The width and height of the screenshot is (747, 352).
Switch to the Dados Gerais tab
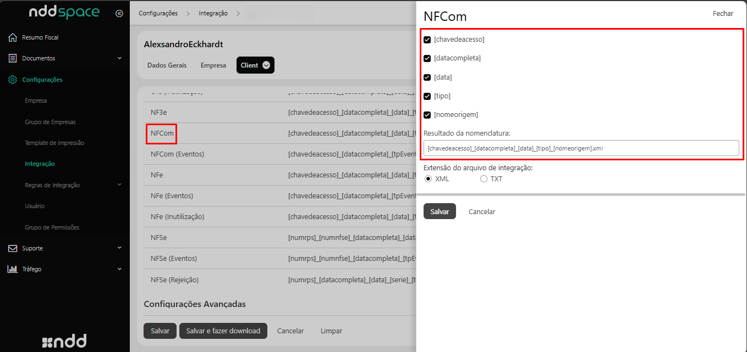167,65
